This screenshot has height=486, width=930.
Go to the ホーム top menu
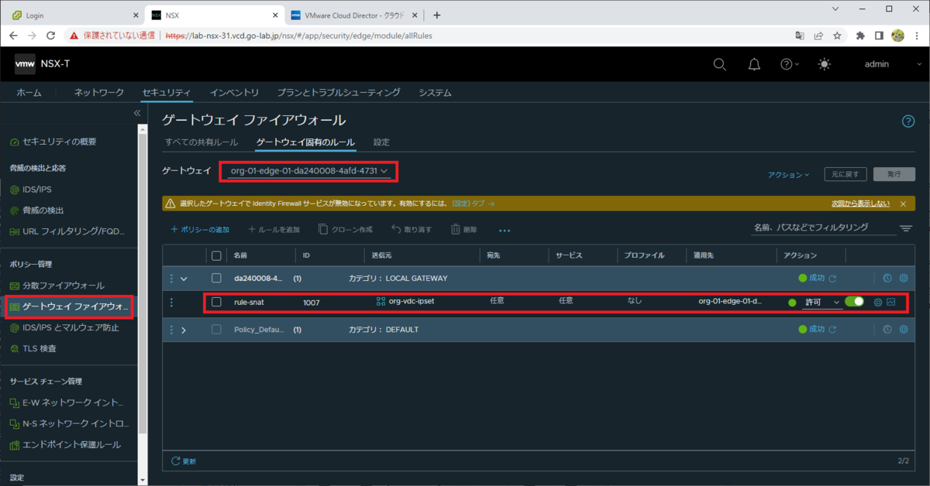coord(29,93)
